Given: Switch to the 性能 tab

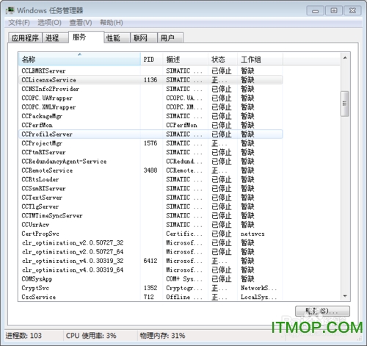Looking at the screenshot, I should (117, 38).
